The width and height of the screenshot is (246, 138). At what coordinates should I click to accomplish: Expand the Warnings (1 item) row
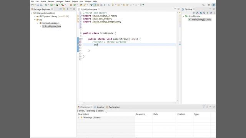coord(79,118)
